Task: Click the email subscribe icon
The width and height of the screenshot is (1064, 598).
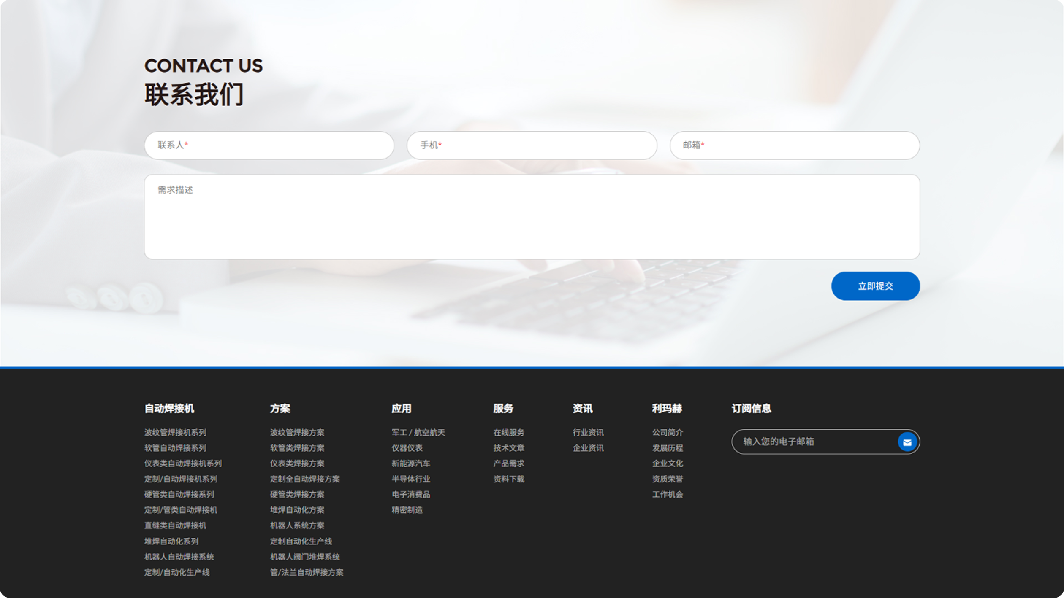Action: pyautogui.click(x=907, y=442)
